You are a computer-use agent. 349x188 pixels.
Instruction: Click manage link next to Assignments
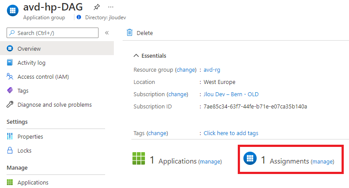click(323, 162)
